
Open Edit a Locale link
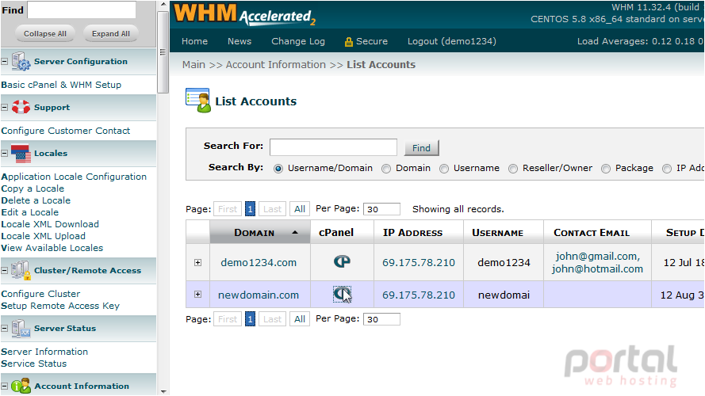pyautogui.click(x=29, y=212)
